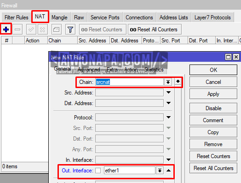Click the Src. Address input field

point(129,93)
